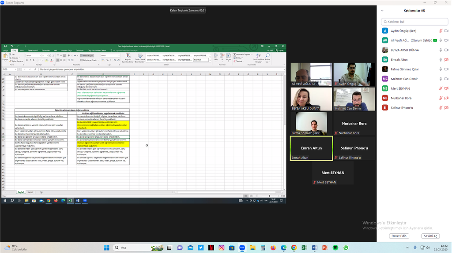Click Emrah Altun's disabled camera icon

click(446, 59)
